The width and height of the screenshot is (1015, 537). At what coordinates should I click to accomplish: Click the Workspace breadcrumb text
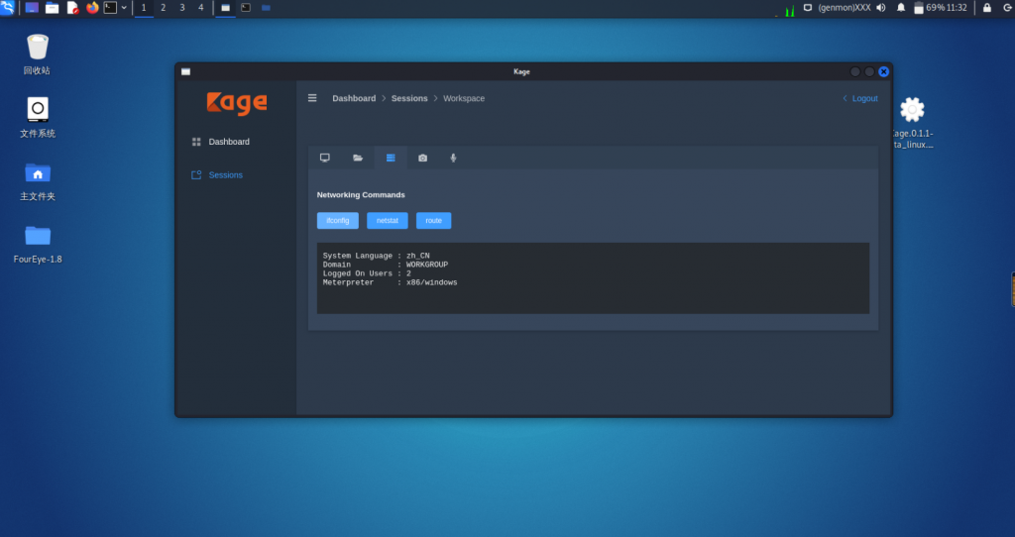click(x=464, y=98)
